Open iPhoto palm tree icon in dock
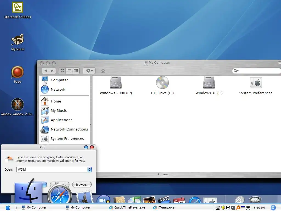 coord(149,200)
